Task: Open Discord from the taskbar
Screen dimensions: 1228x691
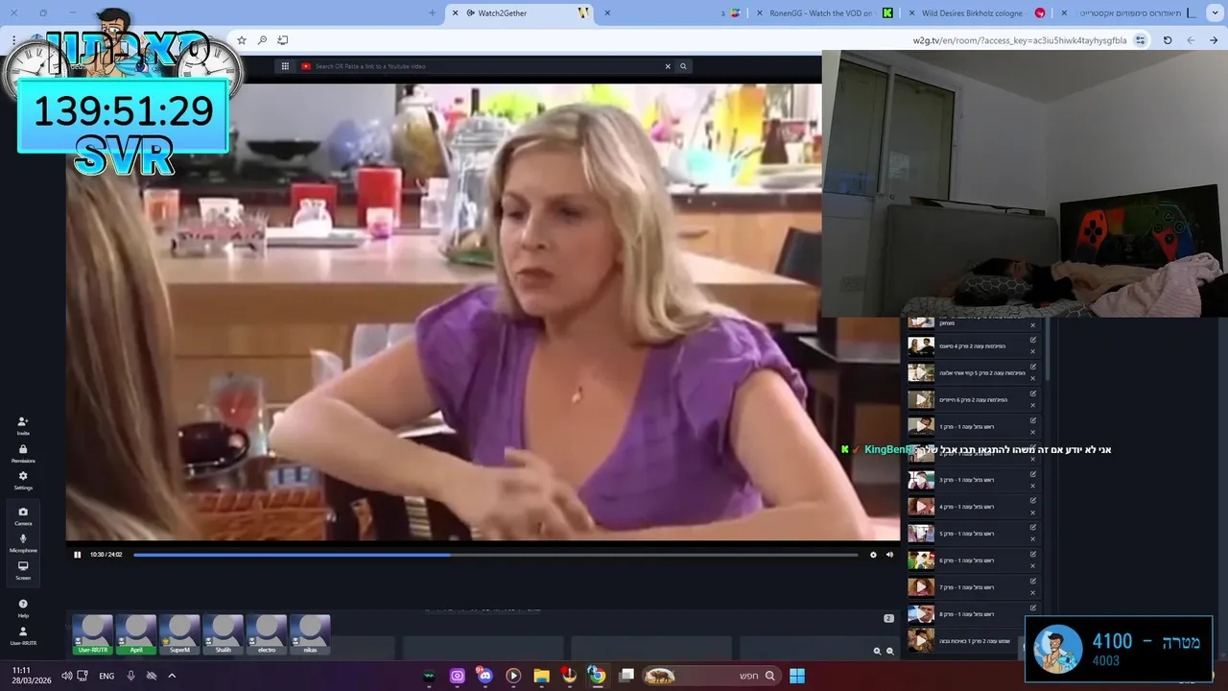Action: [x=484, y=676]
